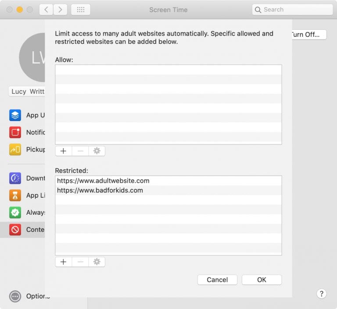
Task: Click the help question mark button
Action: (321, 294)
